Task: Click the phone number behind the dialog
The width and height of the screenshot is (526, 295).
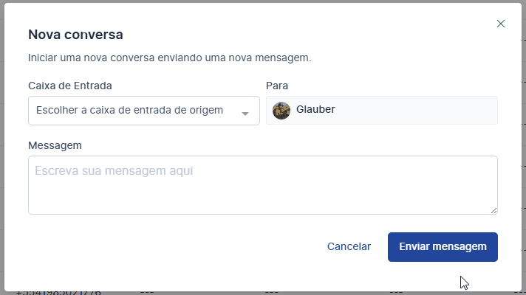Action: [58, 292]
